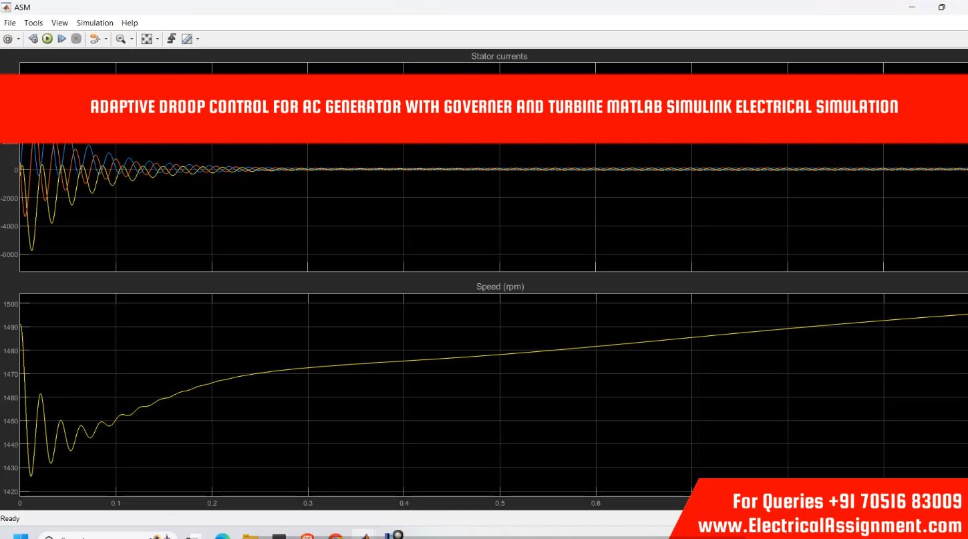
Task: Expand the Zoom tool dropdown arrow
Action: click(x=131, y=39)
